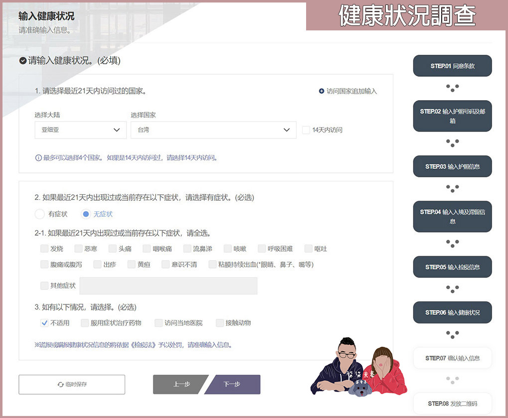The width and height of the screenshot is (508, 418).
Task: Tick the 呼吸困难 symptom checkbox
Action: (262, 249)
